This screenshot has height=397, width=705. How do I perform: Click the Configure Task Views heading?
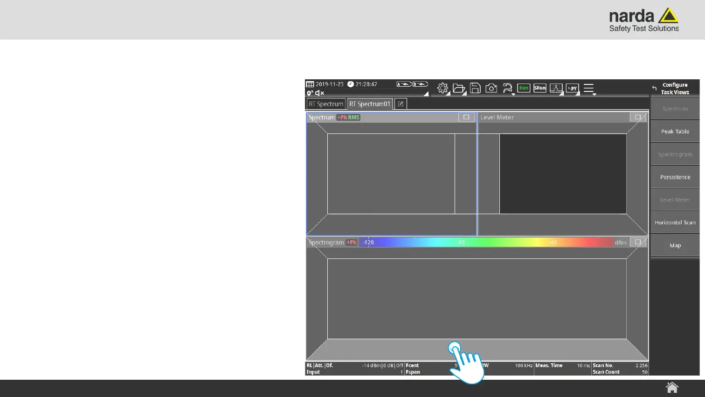tap(675, 89)
